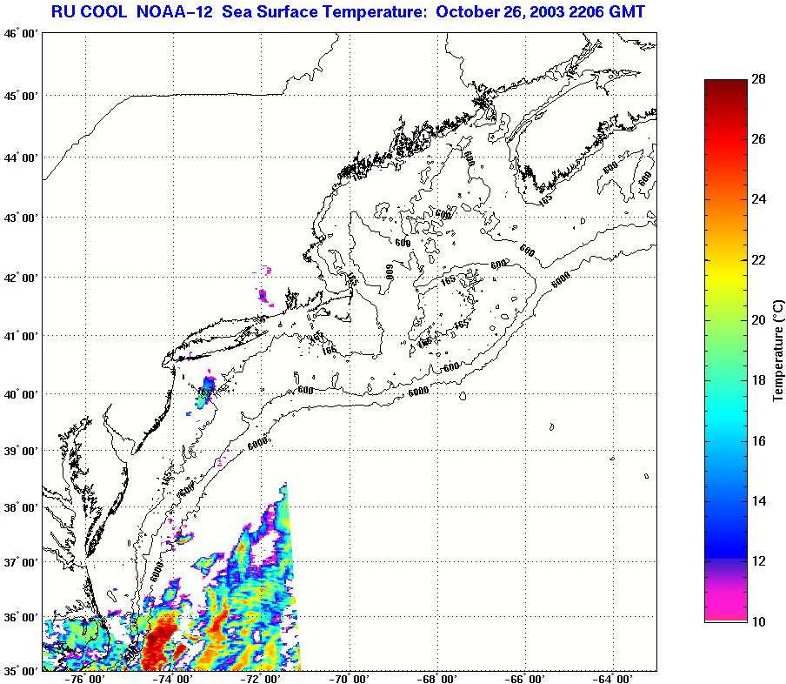Click the colorbar value 18
Viewport: 786px width, 684px height.
point(759,380)
